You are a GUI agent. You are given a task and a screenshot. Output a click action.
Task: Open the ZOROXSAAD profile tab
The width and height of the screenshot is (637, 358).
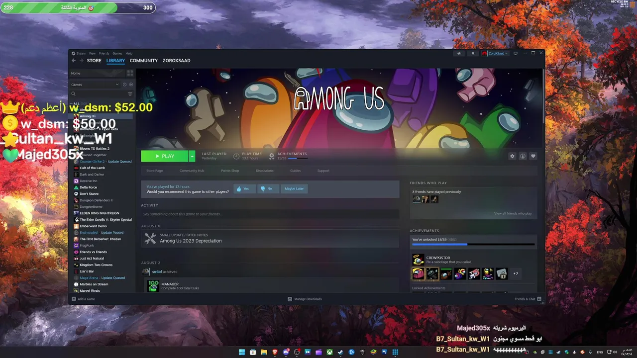tap(177, 61)
